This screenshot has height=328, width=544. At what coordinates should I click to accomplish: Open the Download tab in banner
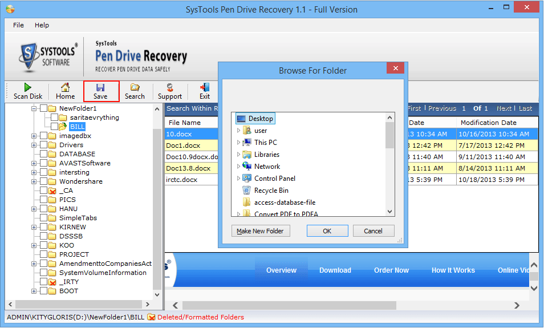click(x=335, y=270)
